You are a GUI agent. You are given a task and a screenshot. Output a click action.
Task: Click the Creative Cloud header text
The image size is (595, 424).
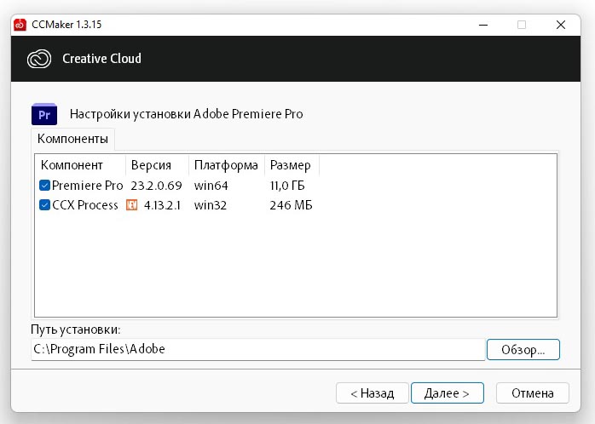pyautogui.click(x=101, y=59)
